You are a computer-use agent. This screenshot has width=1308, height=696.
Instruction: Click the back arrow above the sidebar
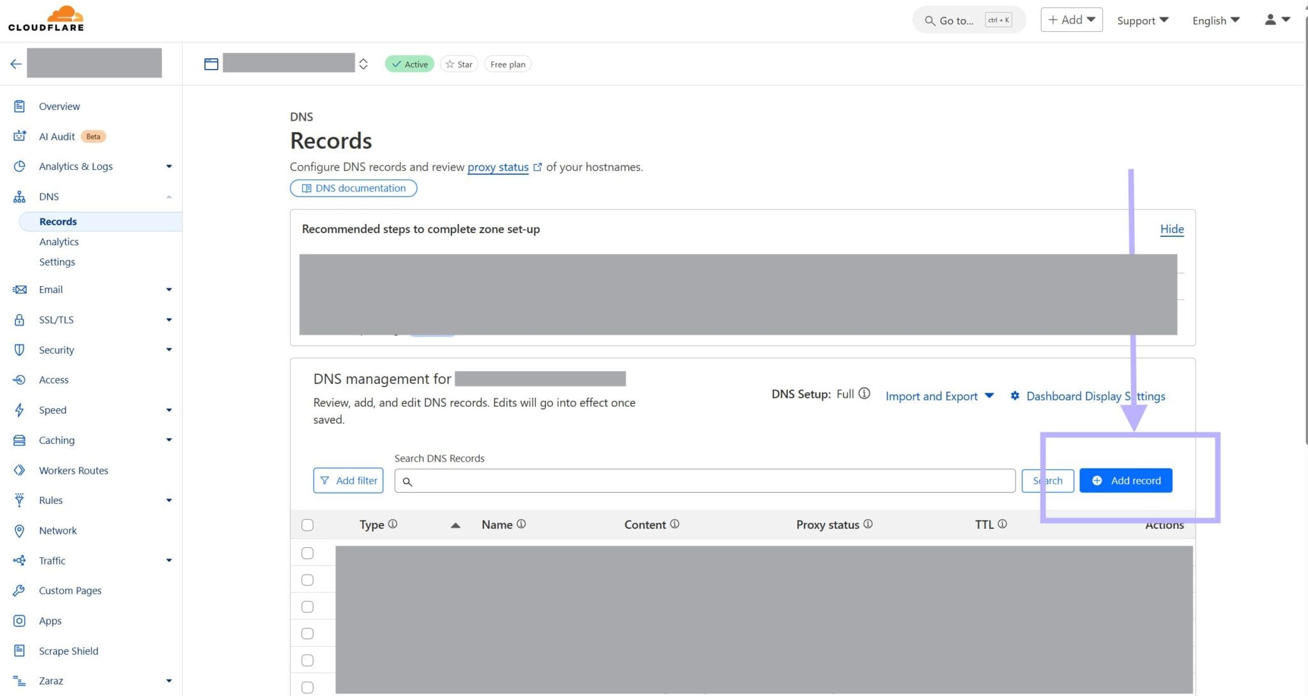(15, 63)
